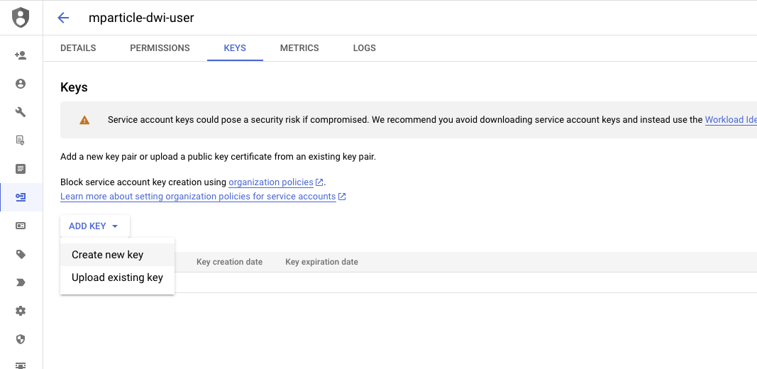Click external-link icon after Learn more link
Screen dimensions: 757x369
pos(342,197)
